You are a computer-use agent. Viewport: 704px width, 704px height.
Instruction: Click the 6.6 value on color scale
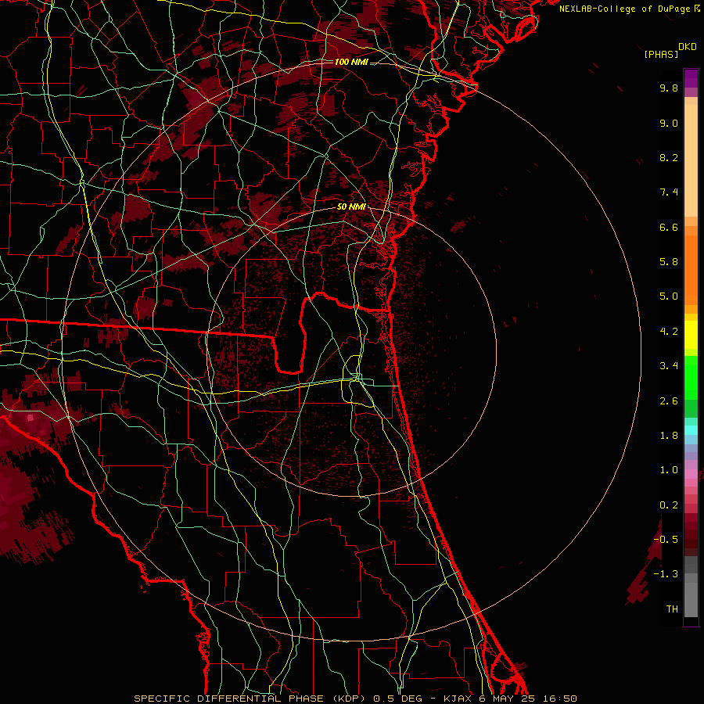tap(669, 227)
